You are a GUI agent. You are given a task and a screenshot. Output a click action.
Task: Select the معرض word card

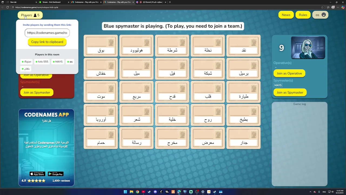(208, 138)
